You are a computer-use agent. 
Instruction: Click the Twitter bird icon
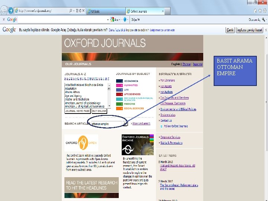[x=161, y=127]
